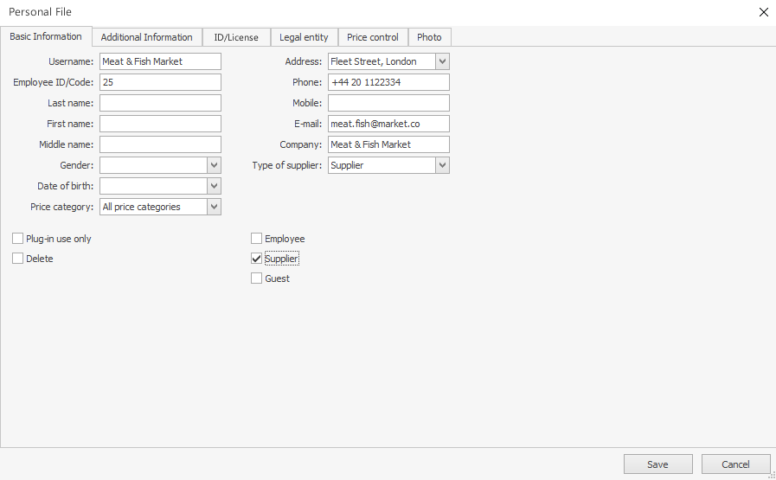Viewport: 776px width, 480px height.
Task: Uncheck the Supplier checkbox
Action: point(257,259)
